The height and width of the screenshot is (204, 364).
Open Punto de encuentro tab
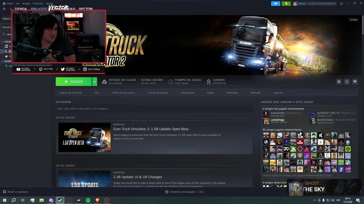tap(123, 93)
